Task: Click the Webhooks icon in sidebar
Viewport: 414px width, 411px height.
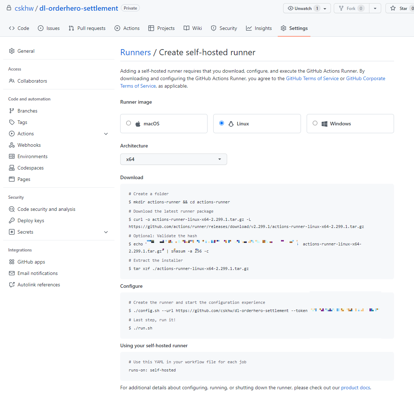Action: [x=12, y=145]
